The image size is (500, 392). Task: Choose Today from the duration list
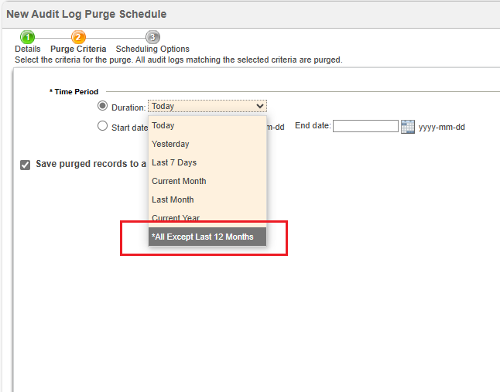[x=163, y=125]
